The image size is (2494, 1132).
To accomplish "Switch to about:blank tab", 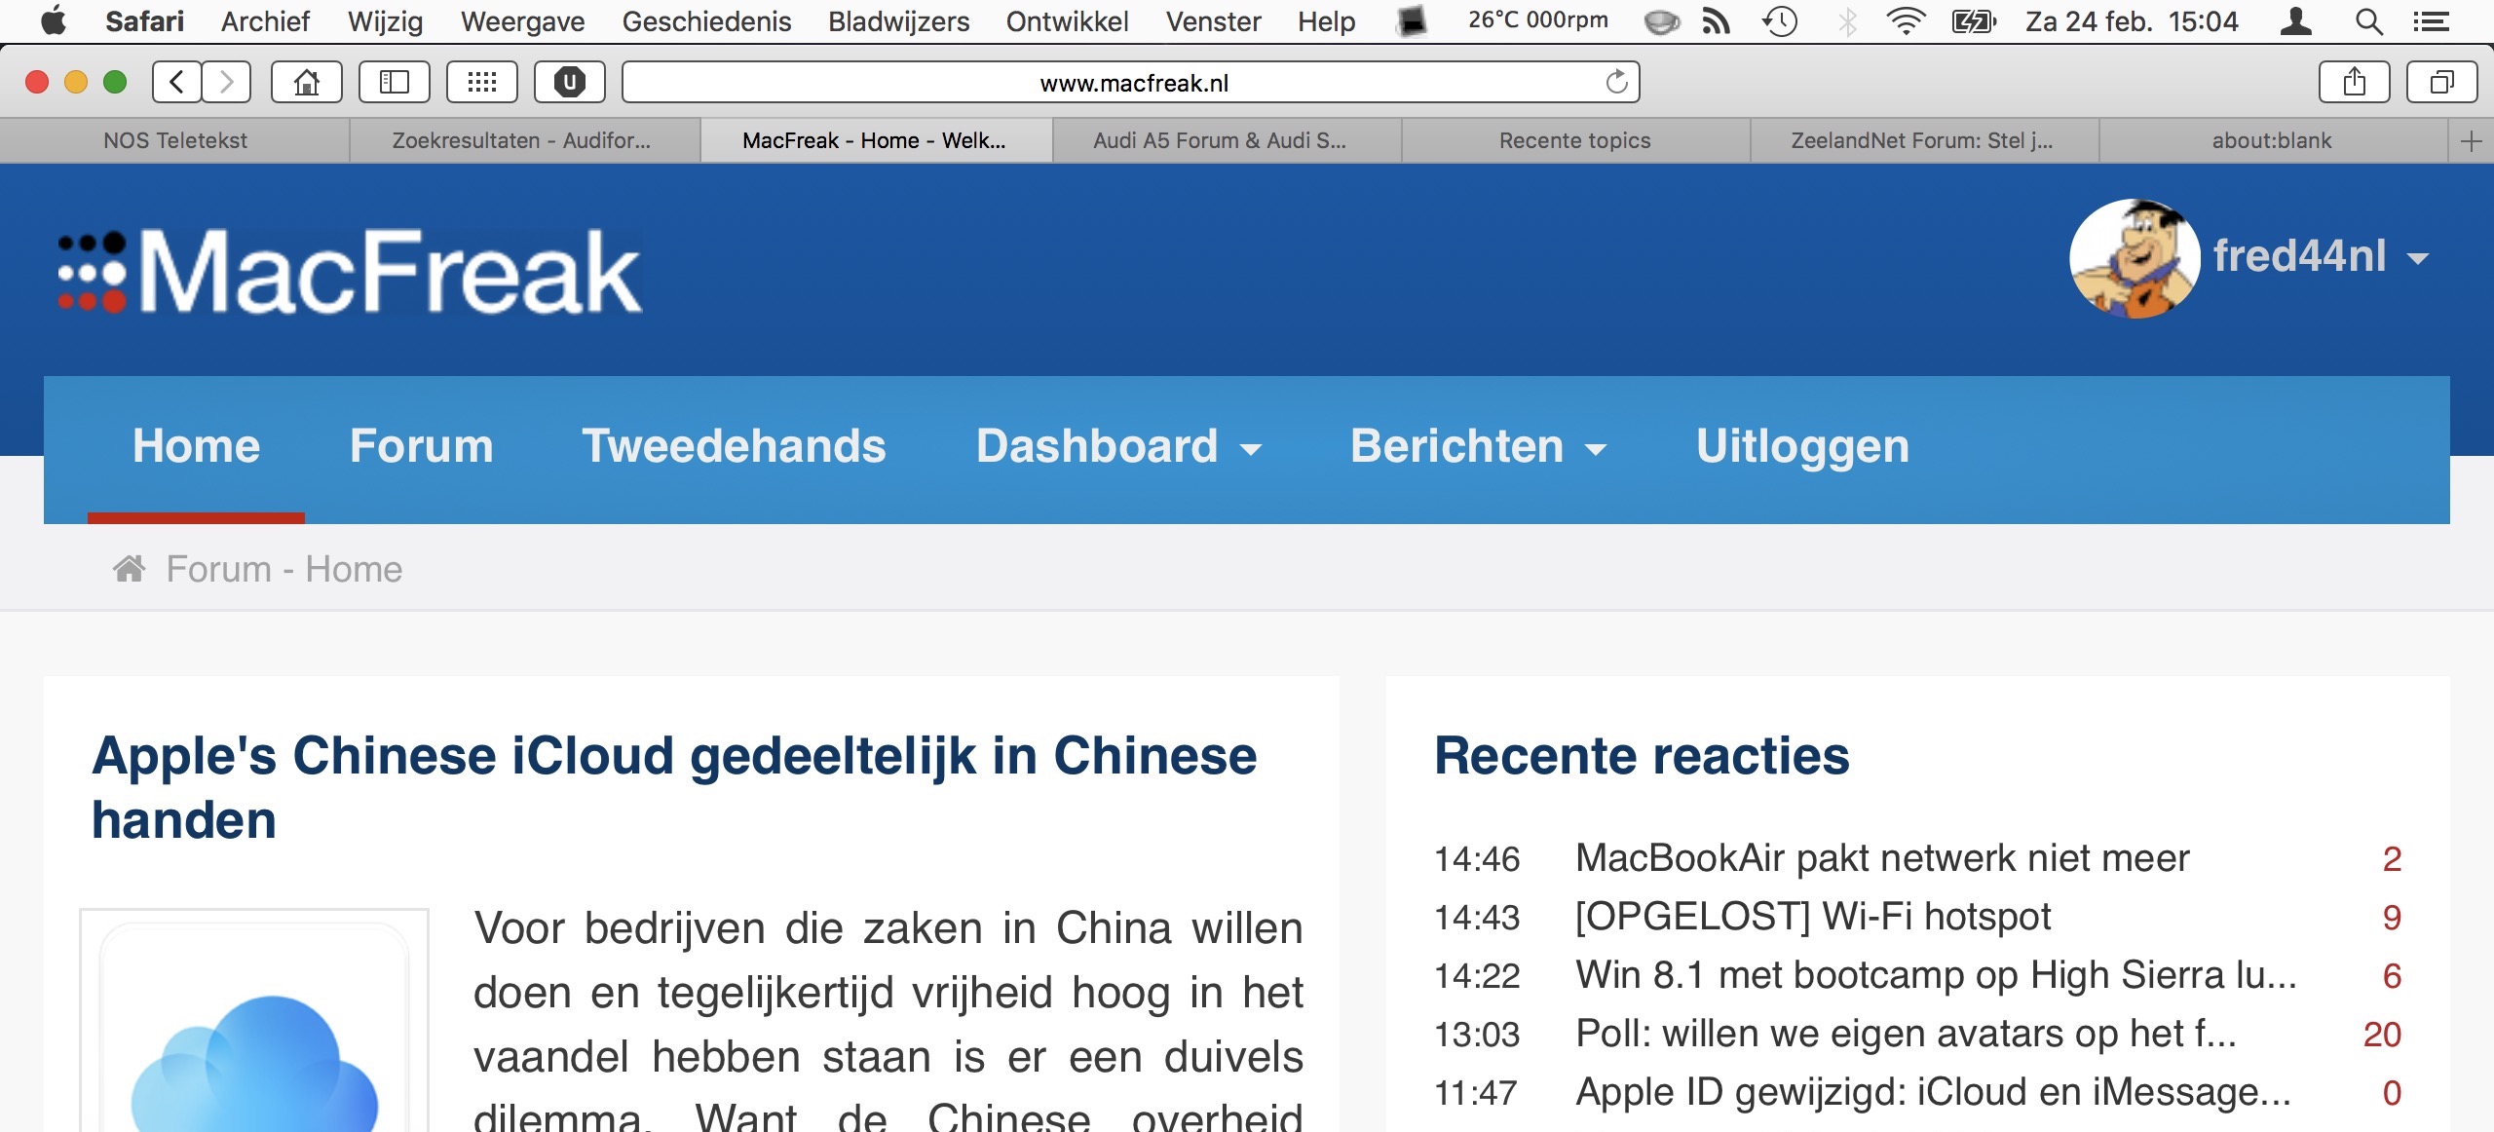I will click(x=2273, y=141).
